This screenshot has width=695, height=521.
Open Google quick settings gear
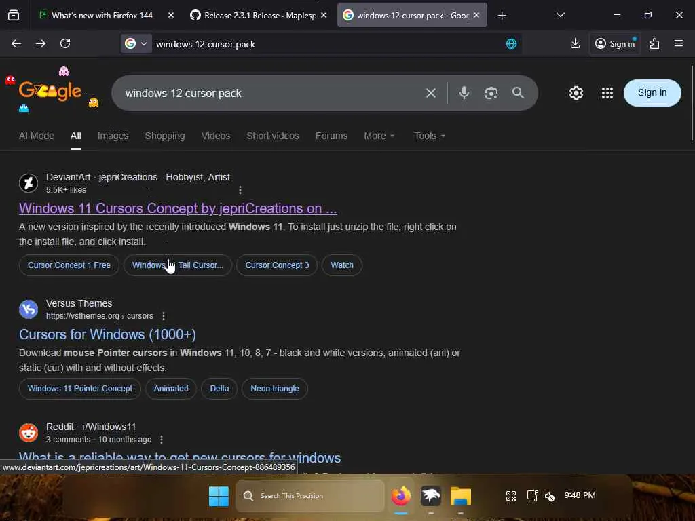(576, 93)
